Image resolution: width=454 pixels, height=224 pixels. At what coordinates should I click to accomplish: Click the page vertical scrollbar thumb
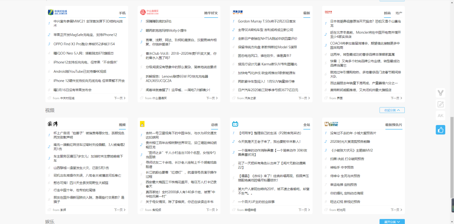tap(452, 158)
